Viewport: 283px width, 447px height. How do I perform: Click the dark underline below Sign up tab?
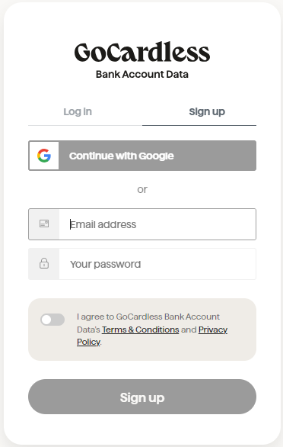pyautogui.click(x=199, y=125)
